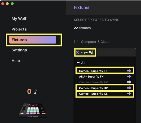Image resolution: width=141 pixels, height=123 pixels.
Task: Select the Cameo - Superfly XS row
Action: [105, 94]
